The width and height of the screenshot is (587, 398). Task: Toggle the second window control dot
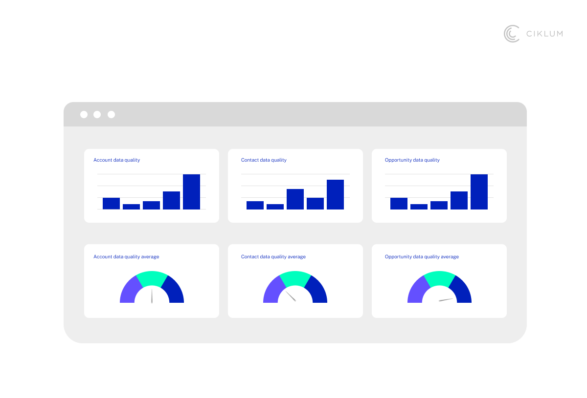[x=97, y=114]
